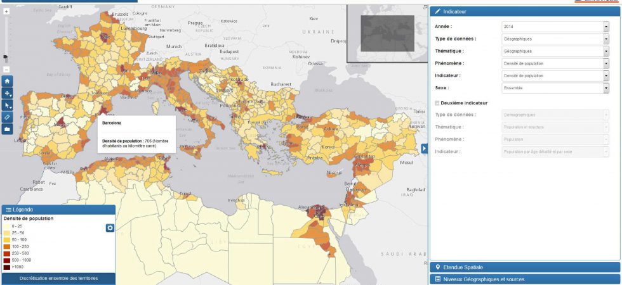Open the Sexe dropdown
Image resolution: width=622 pixels, height=285 pixels.
tap(555, 88)
